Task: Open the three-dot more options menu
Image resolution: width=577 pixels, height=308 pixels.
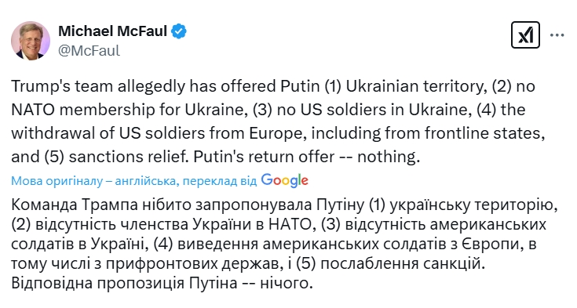Action: 557,35
